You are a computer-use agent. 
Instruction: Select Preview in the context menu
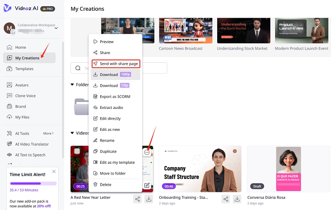click(x=115, y=42)
